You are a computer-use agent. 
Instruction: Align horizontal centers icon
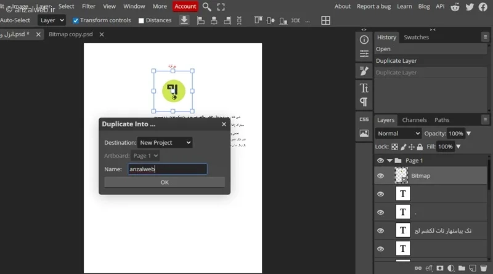[214, 21]
